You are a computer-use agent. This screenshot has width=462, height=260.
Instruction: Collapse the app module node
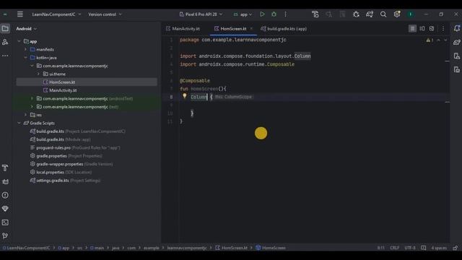(19, 41)
